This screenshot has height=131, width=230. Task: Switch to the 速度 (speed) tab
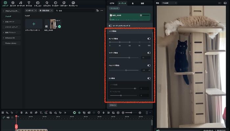(142, 3)
